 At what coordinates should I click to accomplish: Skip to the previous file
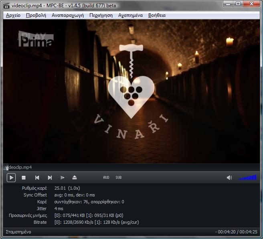[37, 178]
